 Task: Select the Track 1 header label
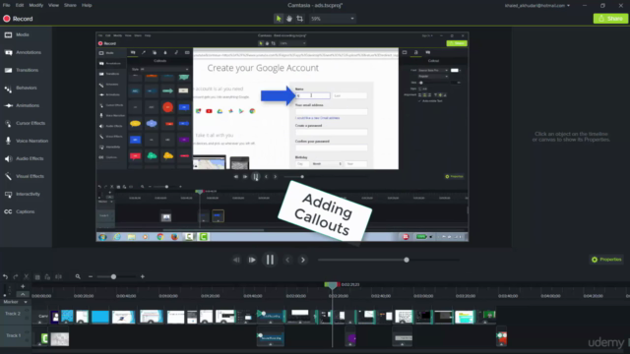coord(13,335)
